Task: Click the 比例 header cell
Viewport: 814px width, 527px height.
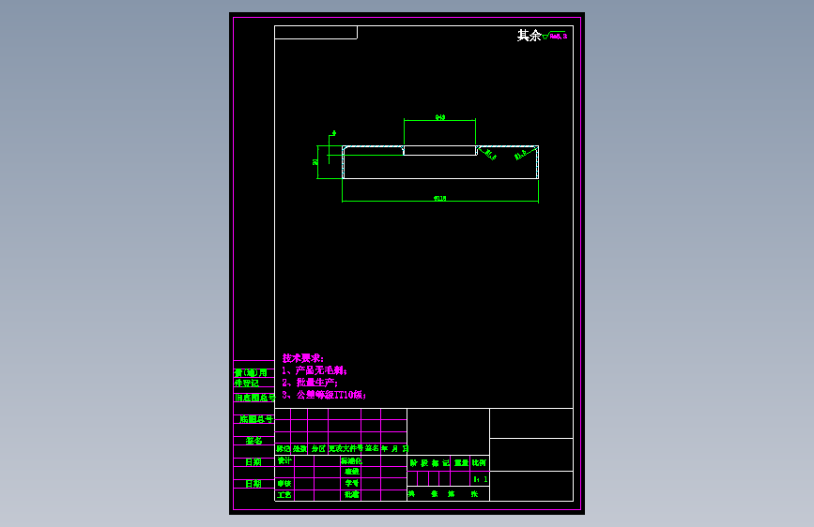Action: pos(479,462)
